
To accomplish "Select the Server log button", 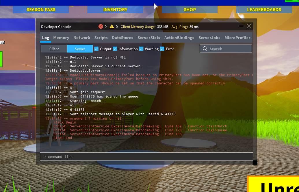I will [80, 49].
